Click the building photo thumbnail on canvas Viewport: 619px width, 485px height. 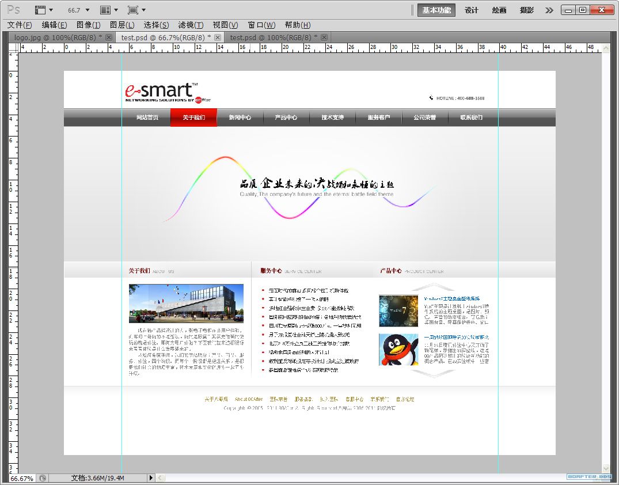click(186, 304)
